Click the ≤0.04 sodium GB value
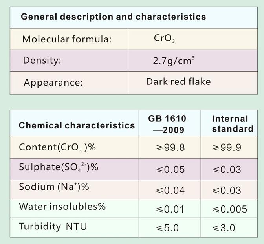The height and width of the screenshot is (244, 264). click(x=170, y=190)
